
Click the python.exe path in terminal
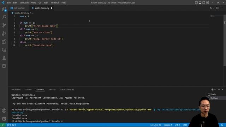click(x=109, y=110)
